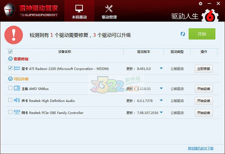Screen dimensions: 225x154
Task: Click 开始安装 for Realtek High Definition Audio
Action: click(204, 101)
